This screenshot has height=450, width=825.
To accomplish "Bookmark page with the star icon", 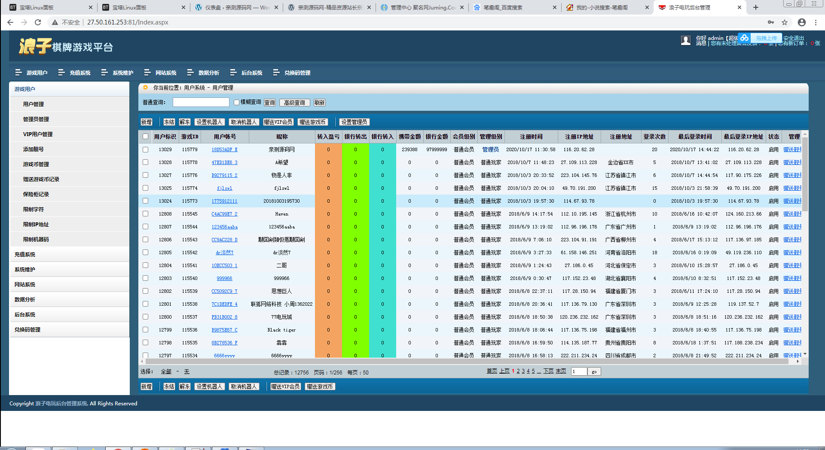I will (x=785, y=22).
